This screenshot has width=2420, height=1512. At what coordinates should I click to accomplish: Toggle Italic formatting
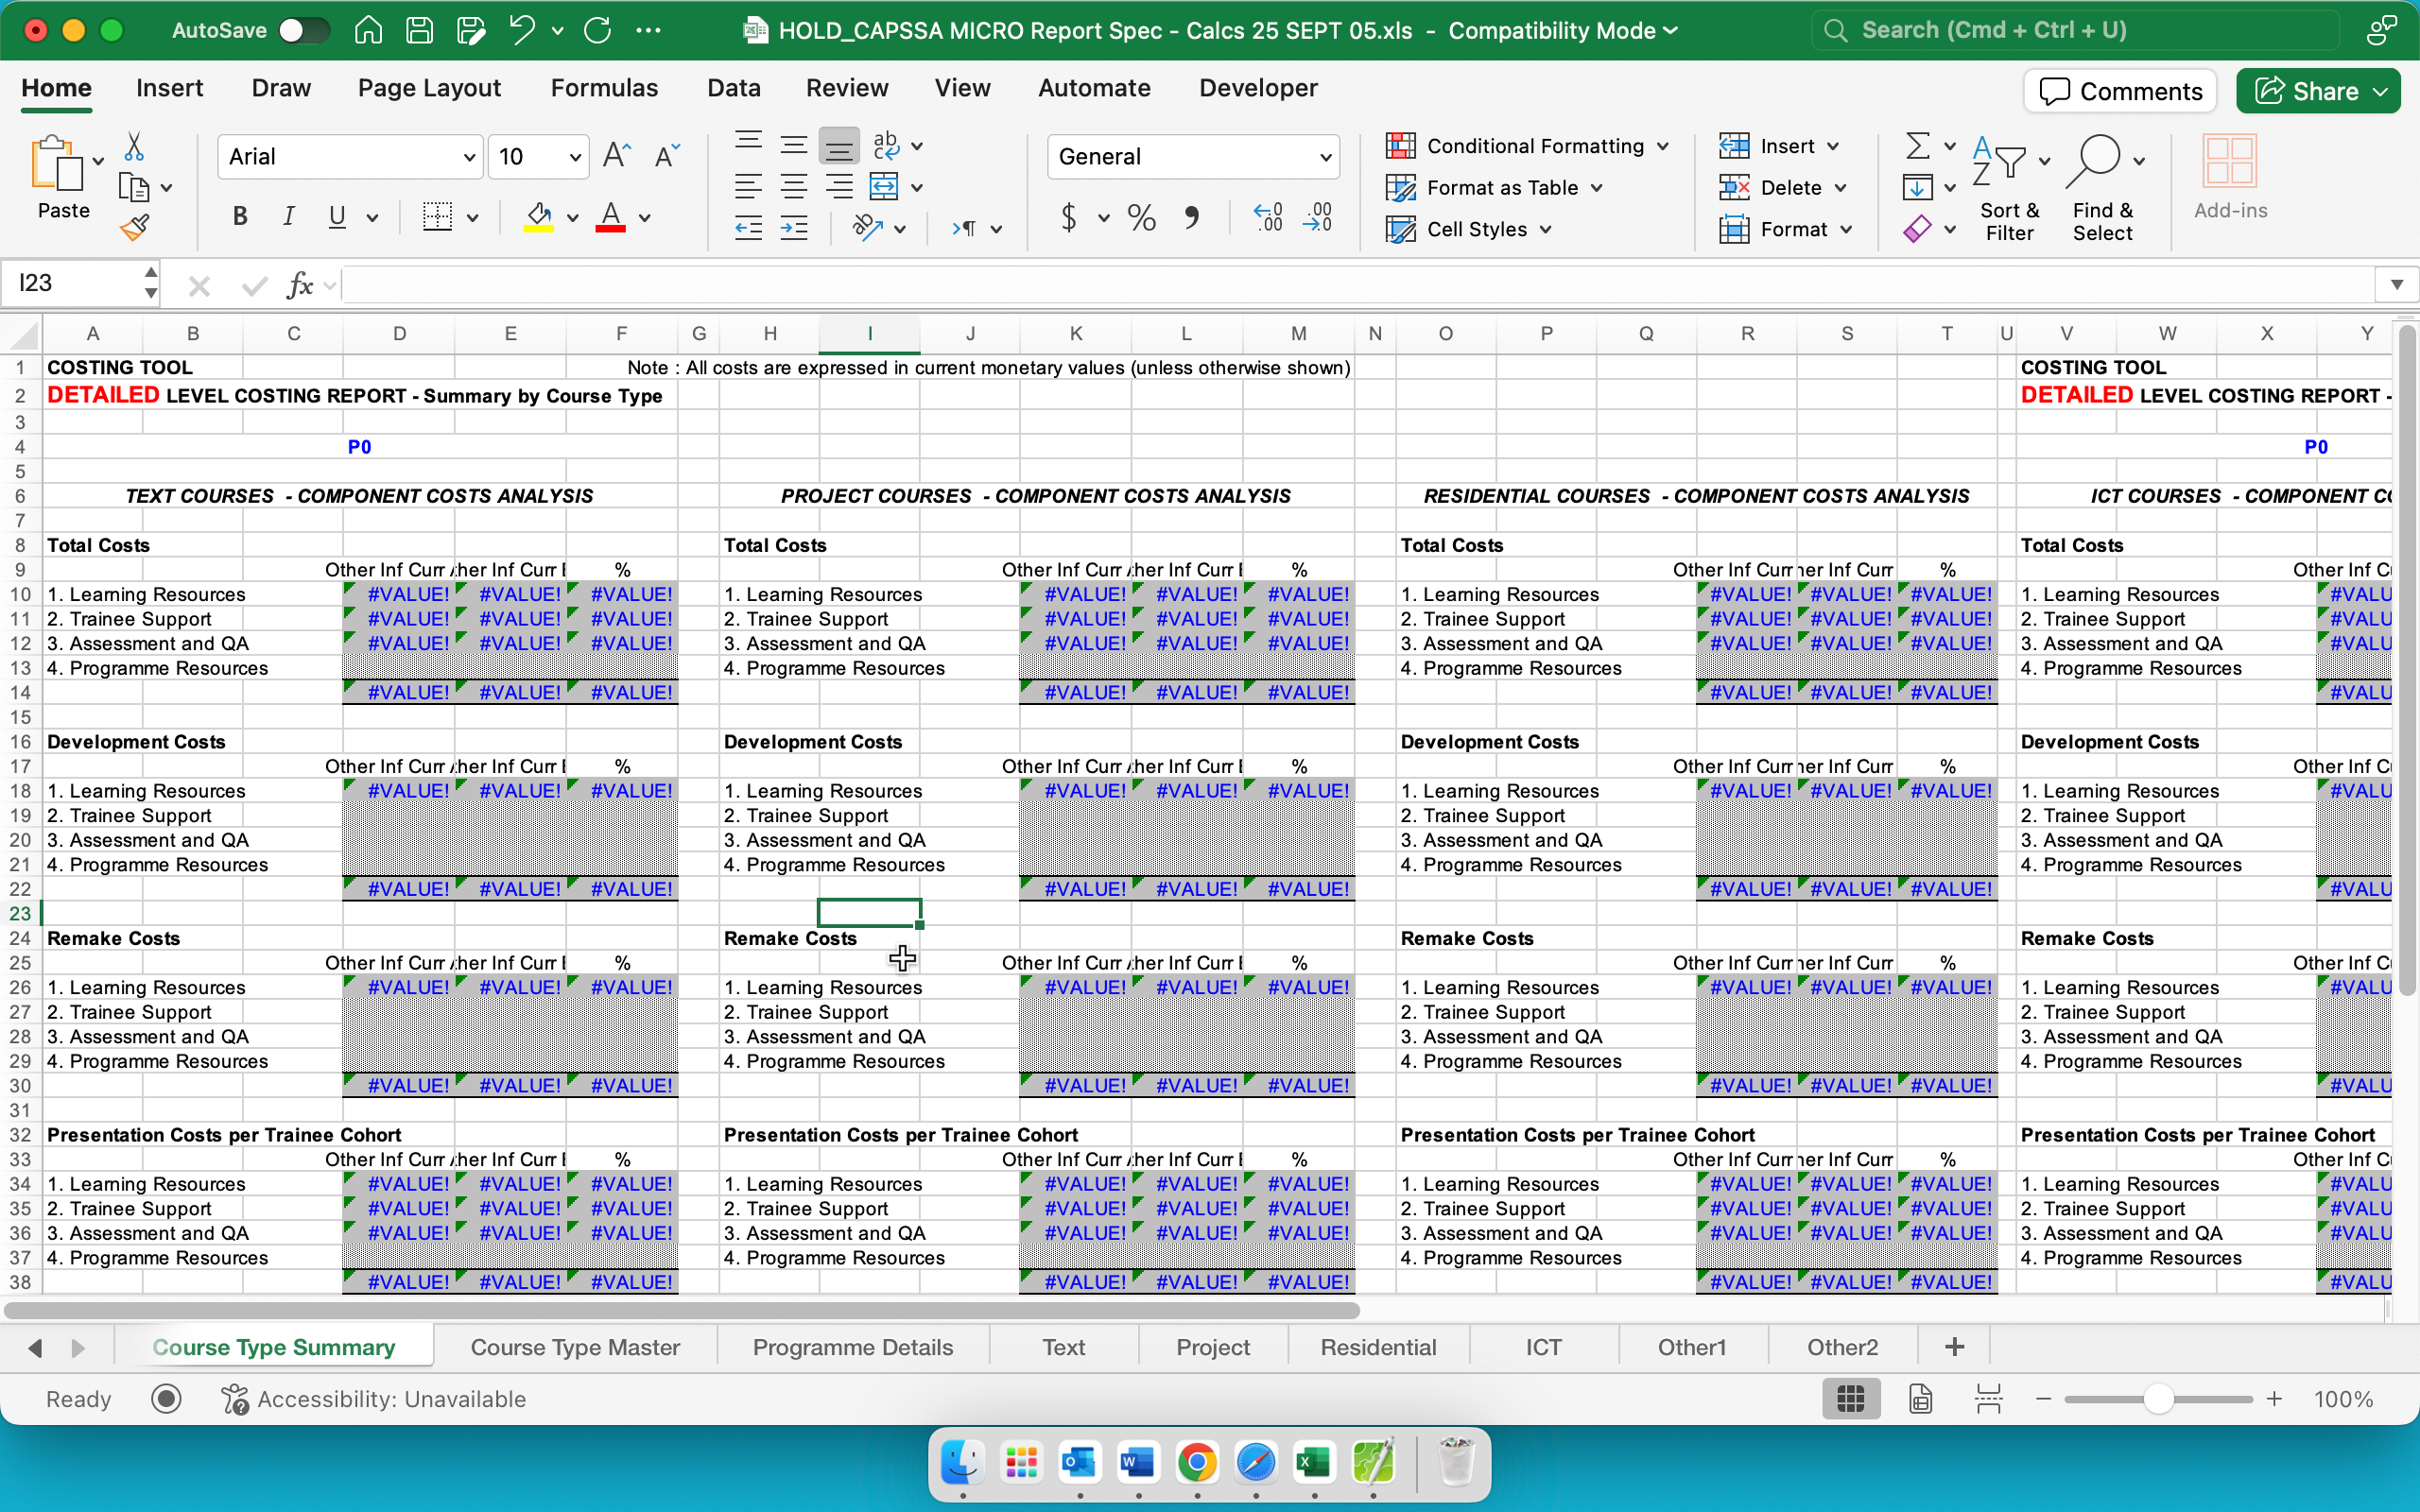288,217
